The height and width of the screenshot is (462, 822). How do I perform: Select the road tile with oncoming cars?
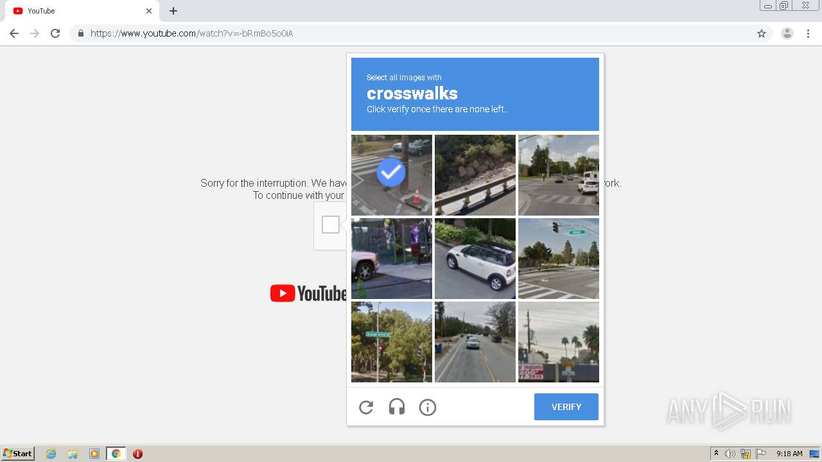(475, 342)
